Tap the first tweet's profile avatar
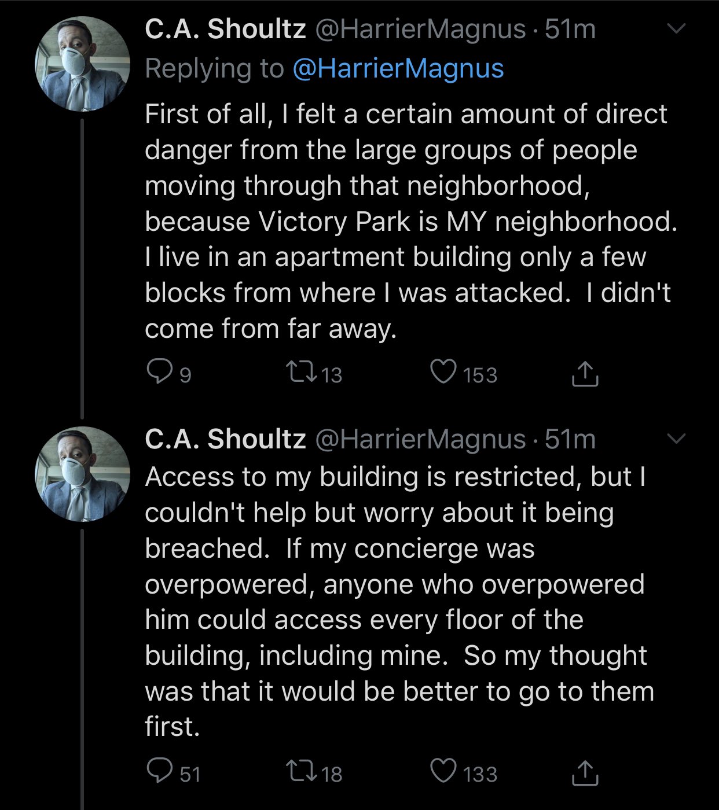Screen dimensions: 719x810 click(82, 64)
